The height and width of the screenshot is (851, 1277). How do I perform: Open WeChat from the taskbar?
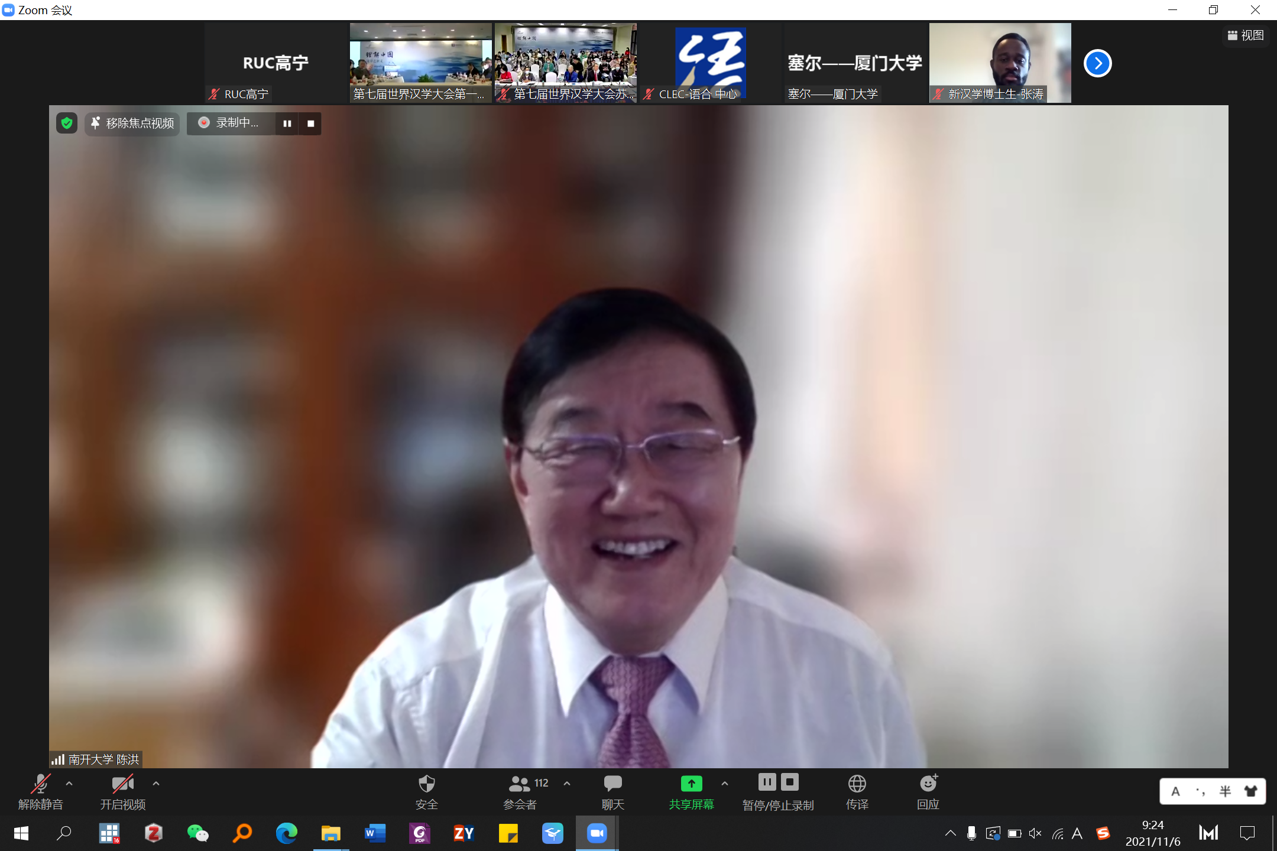click(x=197, y=833)
